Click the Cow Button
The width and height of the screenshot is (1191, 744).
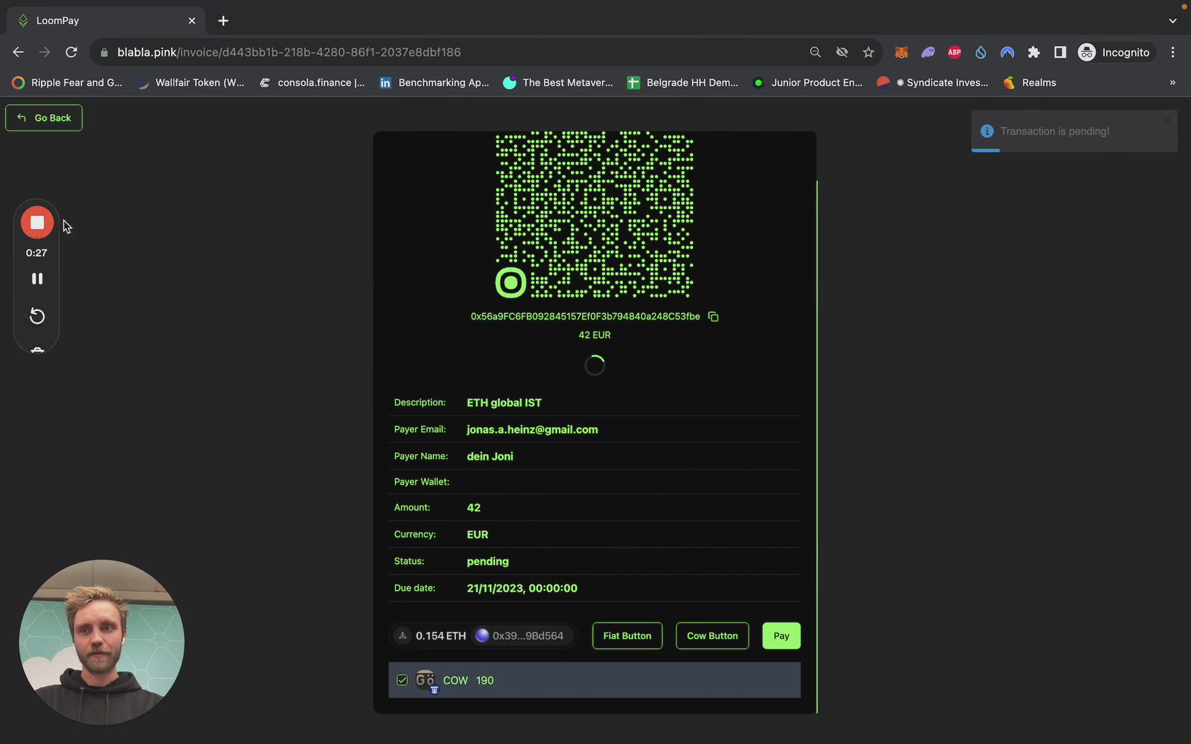pyautogui.click(x=712, y=636)
